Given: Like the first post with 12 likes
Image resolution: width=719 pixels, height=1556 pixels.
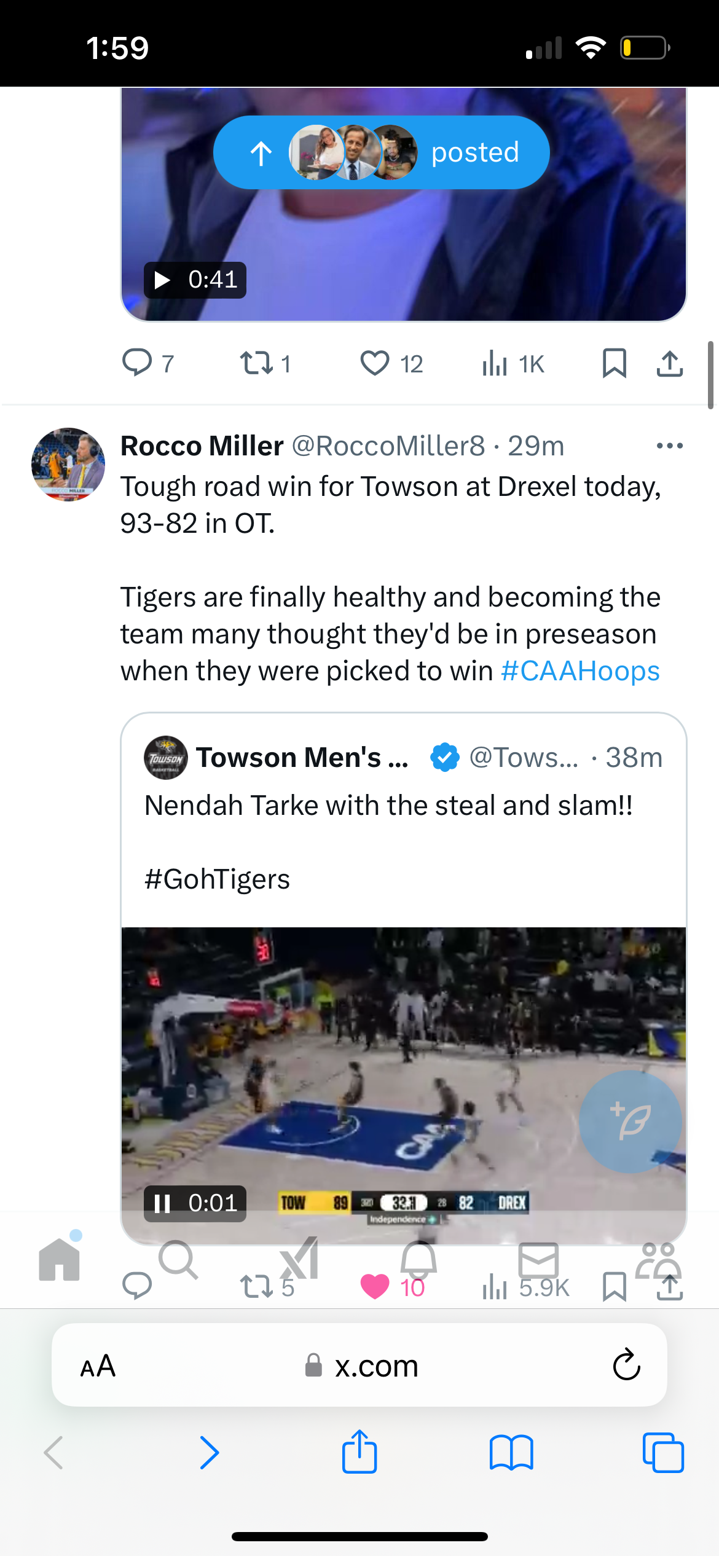Looking at the screenshot, I should coord(374,363).
